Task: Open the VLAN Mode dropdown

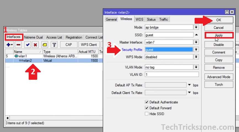Action: coord(196,67)
